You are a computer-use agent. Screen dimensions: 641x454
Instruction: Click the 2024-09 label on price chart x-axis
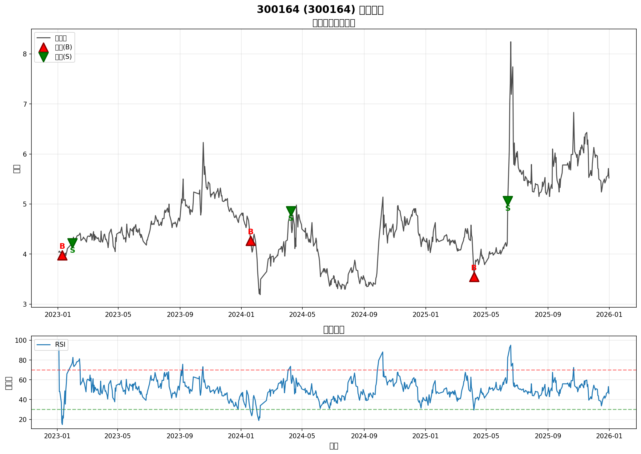(x=364, y=315)
